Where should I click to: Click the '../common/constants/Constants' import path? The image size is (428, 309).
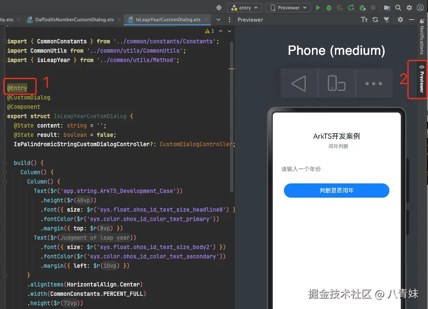coord(164,42)
